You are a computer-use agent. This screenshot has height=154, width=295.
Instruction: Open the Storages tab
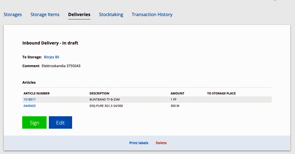pos(13,14)
